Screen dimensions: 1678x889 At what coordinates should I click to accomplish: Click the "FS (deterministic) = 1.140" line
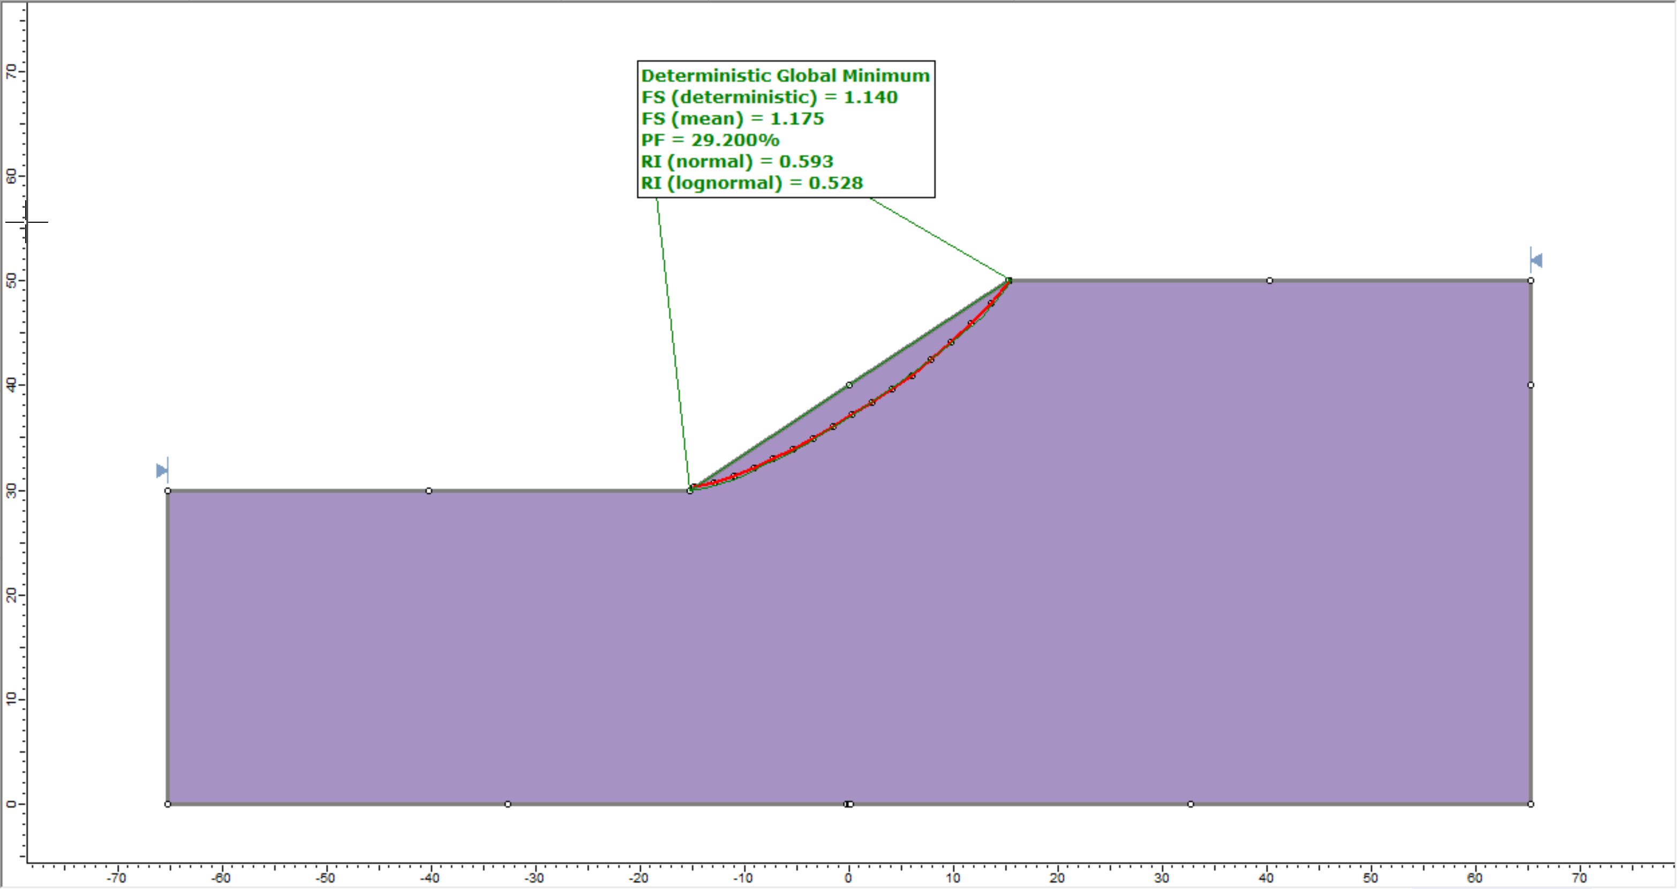point(769,97)
